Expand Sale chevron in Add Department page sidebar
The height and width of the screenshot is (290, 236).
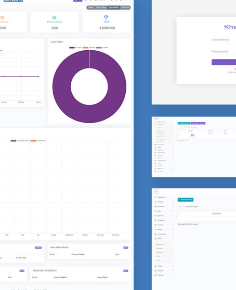pyautogui.click(x=173, y=211)
